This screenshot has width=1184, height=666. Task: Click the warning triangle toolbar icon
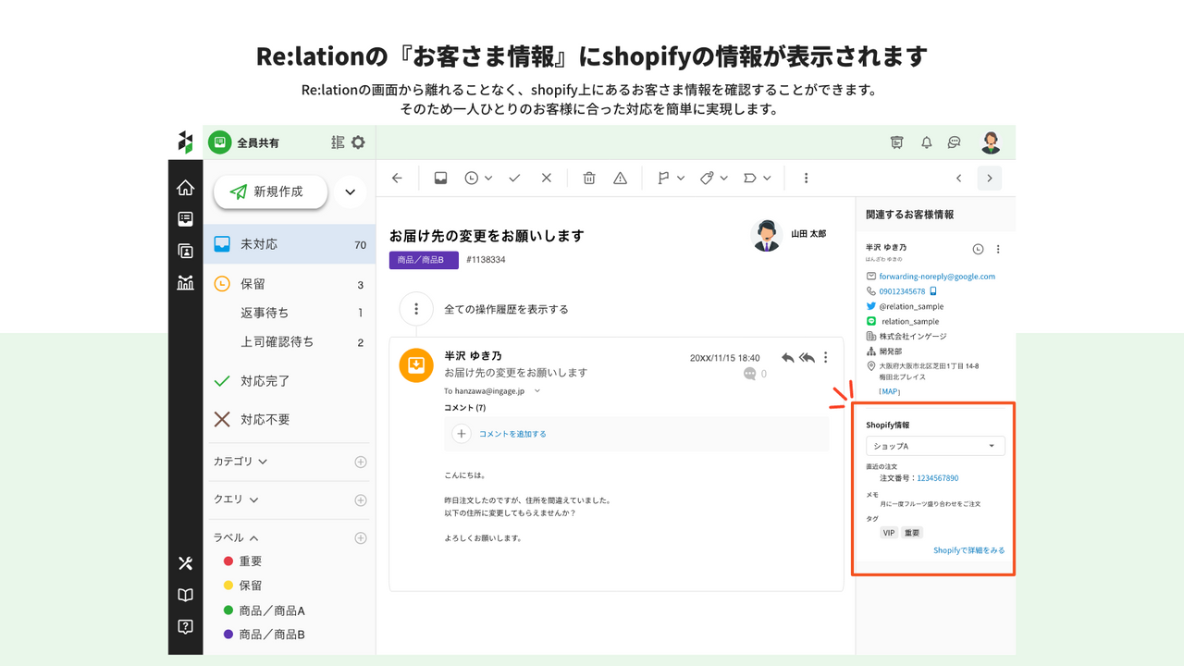(620, 178)
